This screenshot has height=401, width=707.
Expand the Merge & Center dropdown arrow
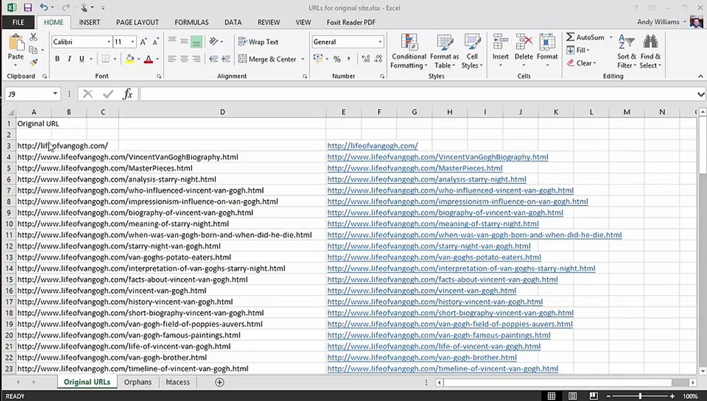302,59
